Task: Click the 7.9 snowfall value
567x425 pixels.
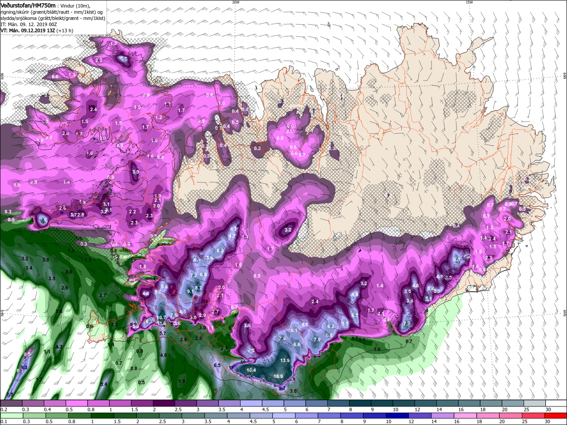Action: tap(317, 340)
